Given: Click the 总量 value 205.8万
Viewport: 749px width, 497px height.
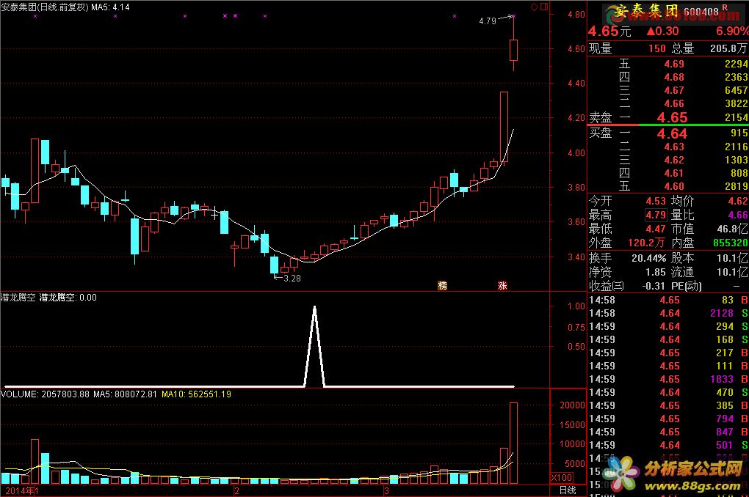Looking at the screenshot, I should click(728, 48).
